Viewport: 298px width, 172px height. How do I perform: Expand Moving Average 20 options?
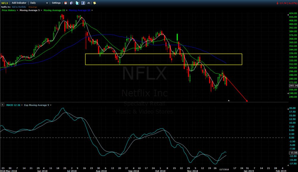coord(67,10)
